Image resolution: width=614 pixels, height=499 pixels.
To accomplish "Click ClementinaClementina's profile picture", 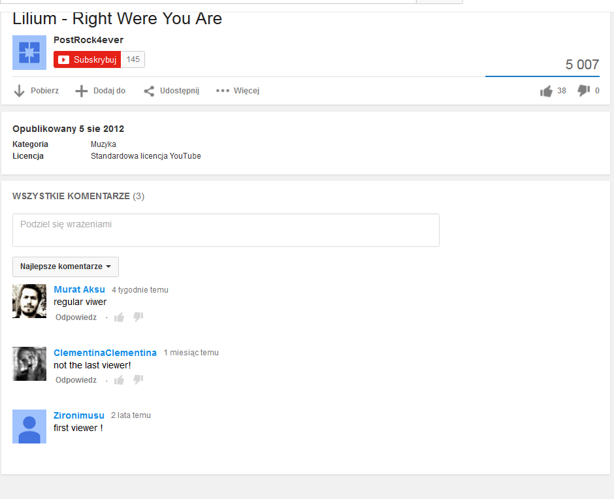I will pyautogui.click(x=29, y=364).
